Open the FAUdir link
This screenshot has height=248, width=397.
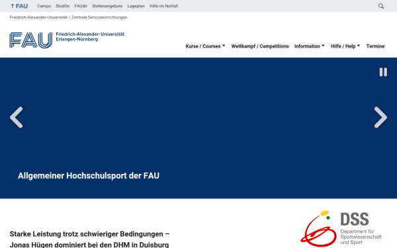81,6
